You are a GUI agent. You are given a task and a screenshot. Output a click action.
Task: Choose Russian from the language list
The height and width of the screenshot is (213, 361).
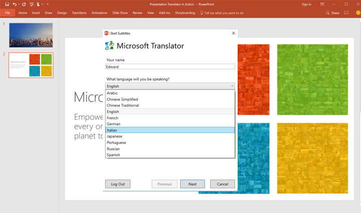coord(170,149)
